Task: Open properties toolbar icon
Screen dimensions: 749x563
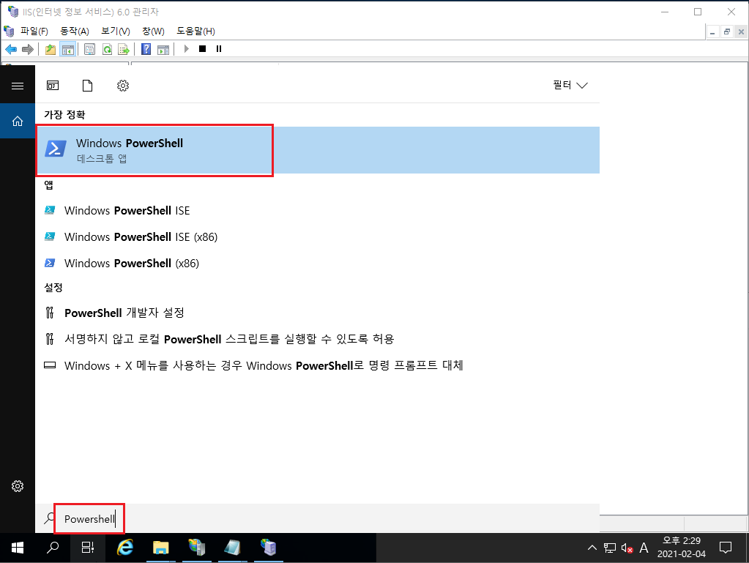Action: pos(89,49)
